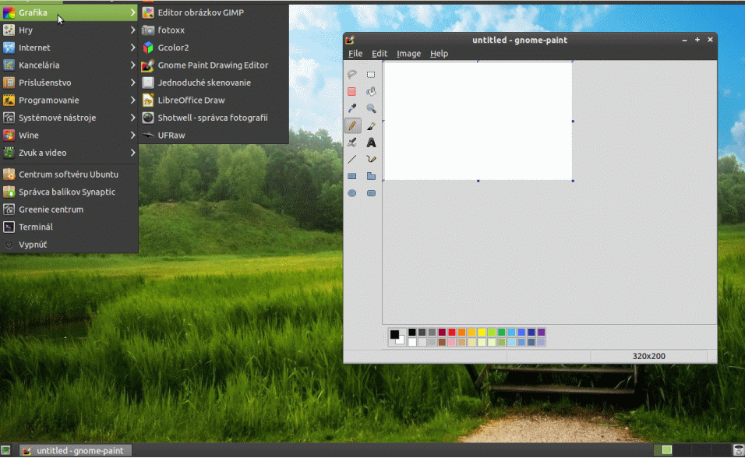
Task: Launch Jednoduché skenovanie
Action: [x=214, y=83]
